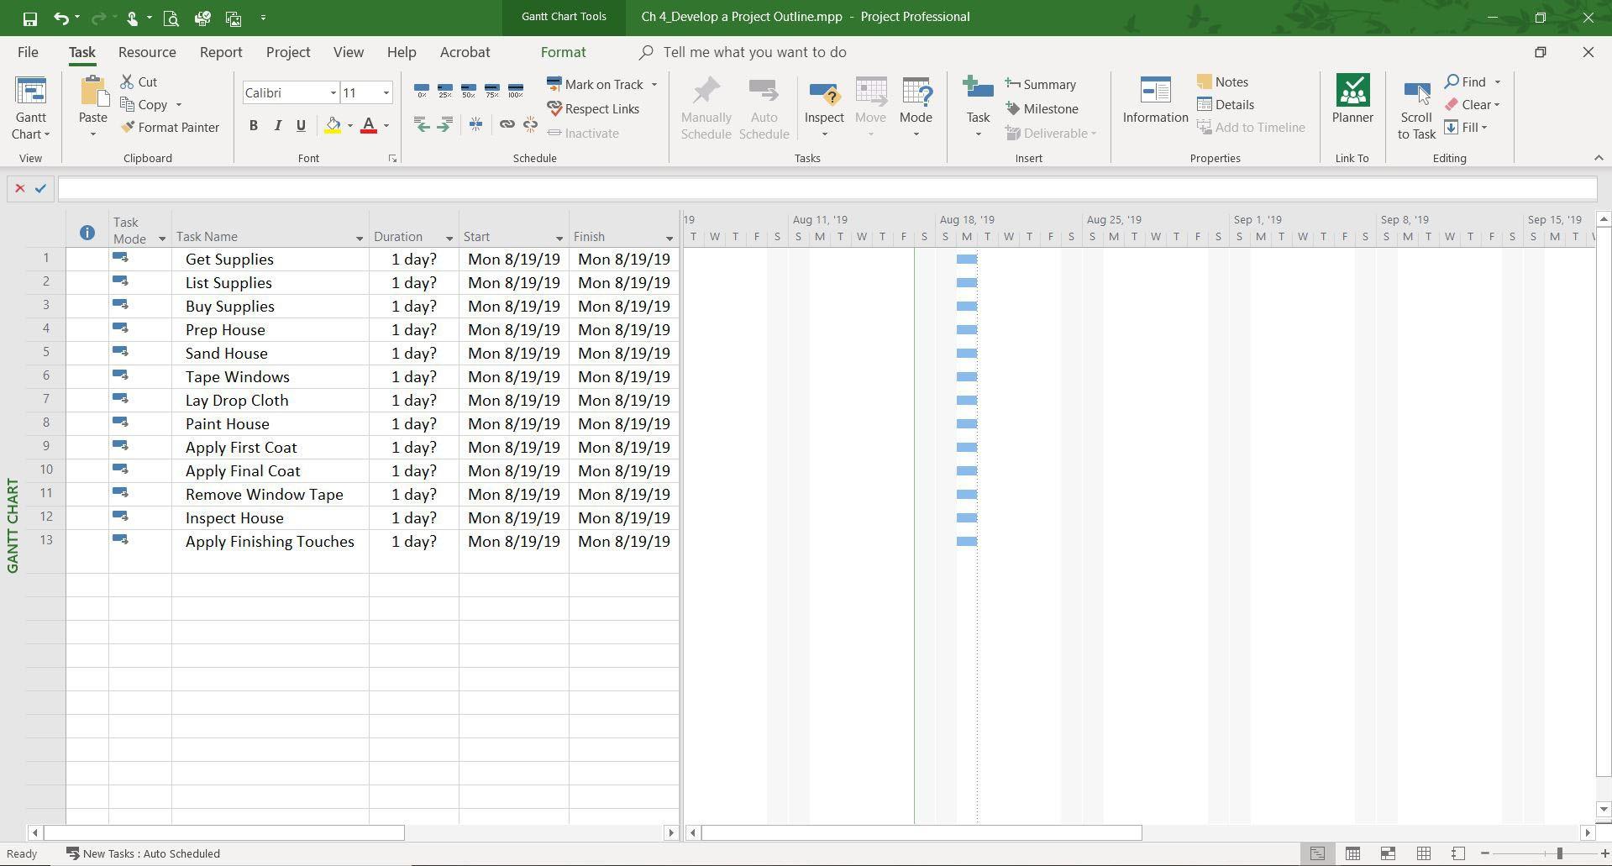
Task: Pick the yellow background color swatch
Action: pos(333,126)
